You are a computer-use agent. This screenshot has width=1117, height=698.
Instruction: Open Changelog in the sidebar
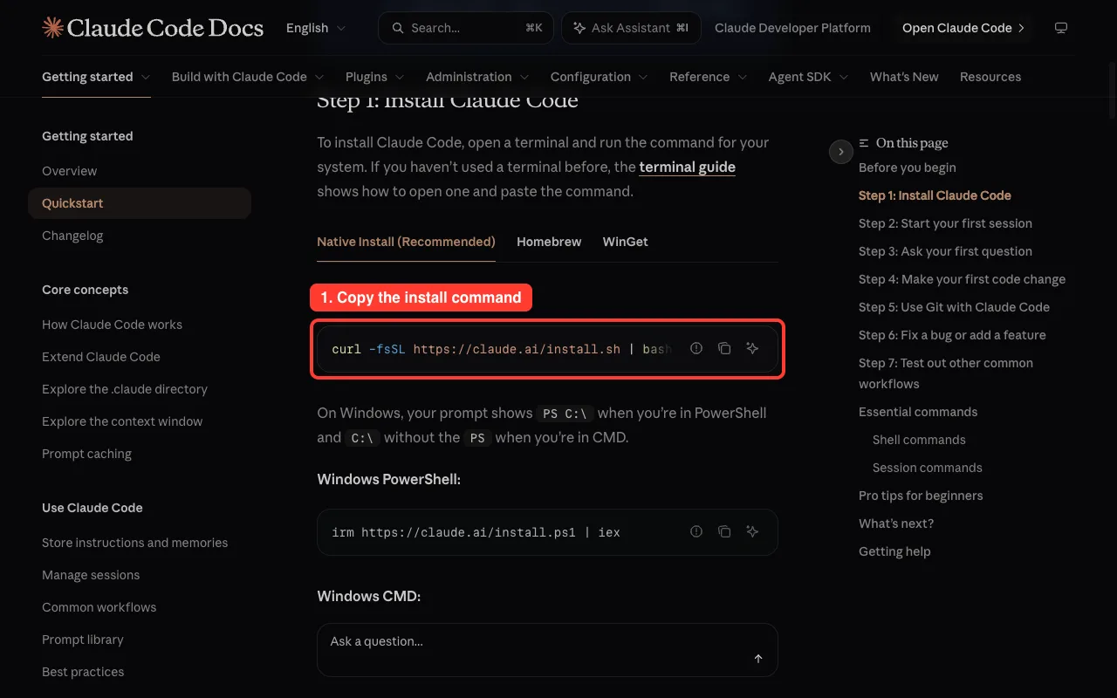pos(72,236)
